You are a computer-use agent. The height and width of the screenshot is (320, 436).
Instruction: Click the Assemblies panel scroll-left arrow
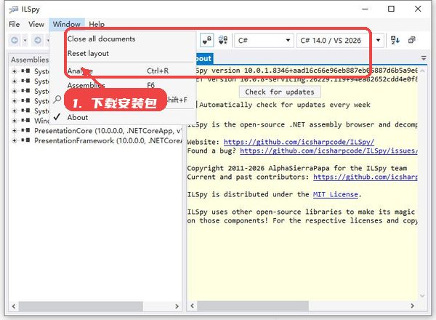[x=14, y=306]
